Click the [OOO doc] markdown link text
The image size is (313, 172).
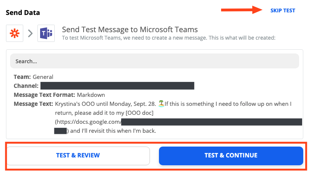pyautogui.click(x=139, y=113)
